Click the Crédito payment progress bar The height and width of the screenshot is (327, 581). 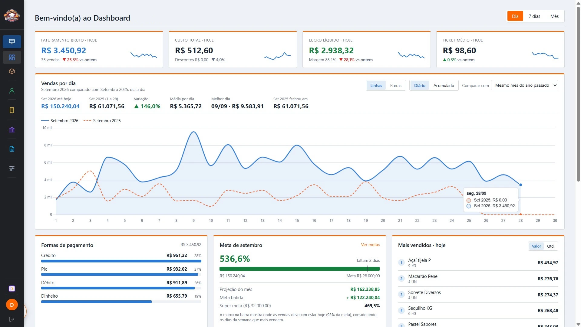coord(121,261)
